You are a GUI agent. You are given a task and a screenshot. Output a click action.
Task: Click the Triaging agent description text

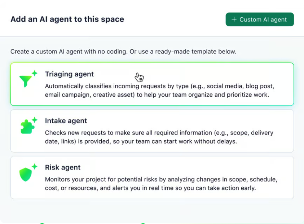[x=159, y=91]
